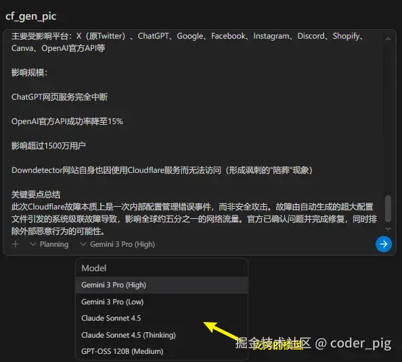Pick Claude Sonnet 4.5 from the model menu
The width and height of the screenshot is (402, 362).
click(x=162, y=318)
